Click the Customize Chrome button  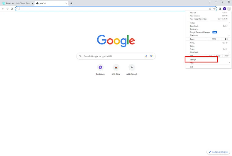(218, 152)
